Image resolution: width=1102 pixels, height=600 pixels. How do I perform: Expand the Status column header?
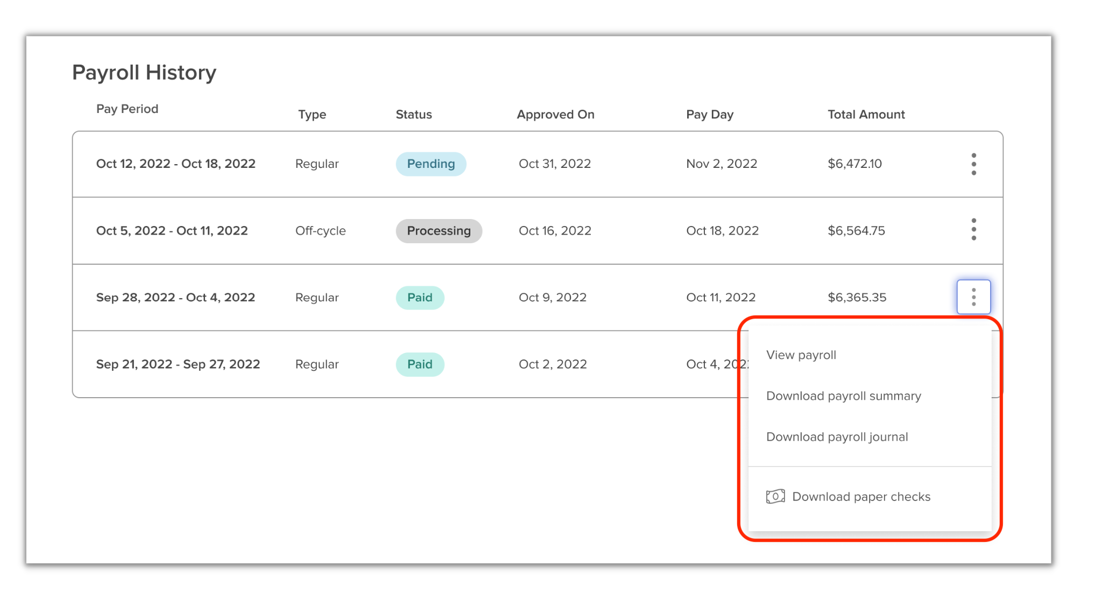(413, 114)
